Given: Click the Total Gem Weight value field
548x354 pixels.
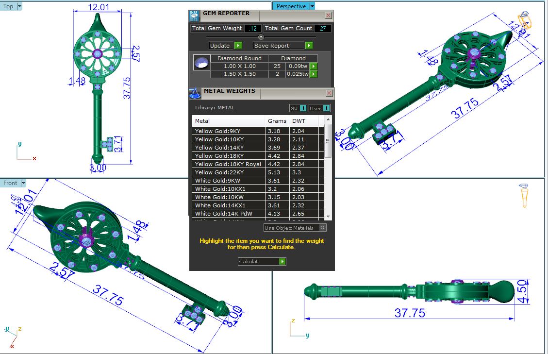Looking at the screenshot, I should click(x=253, y=28).
